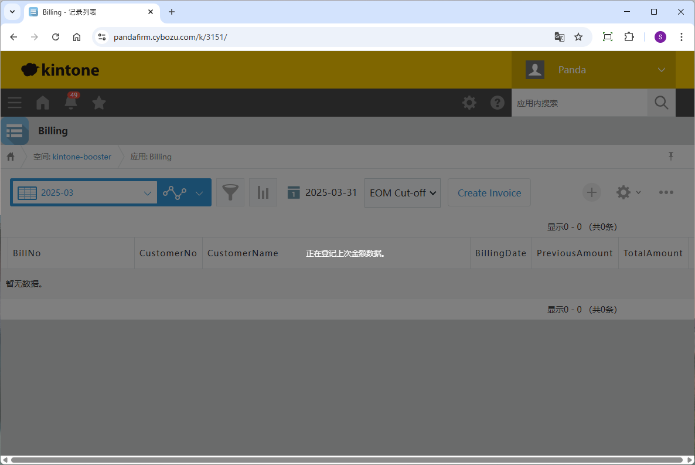Open the three-dots more options menu

[666, 192]
